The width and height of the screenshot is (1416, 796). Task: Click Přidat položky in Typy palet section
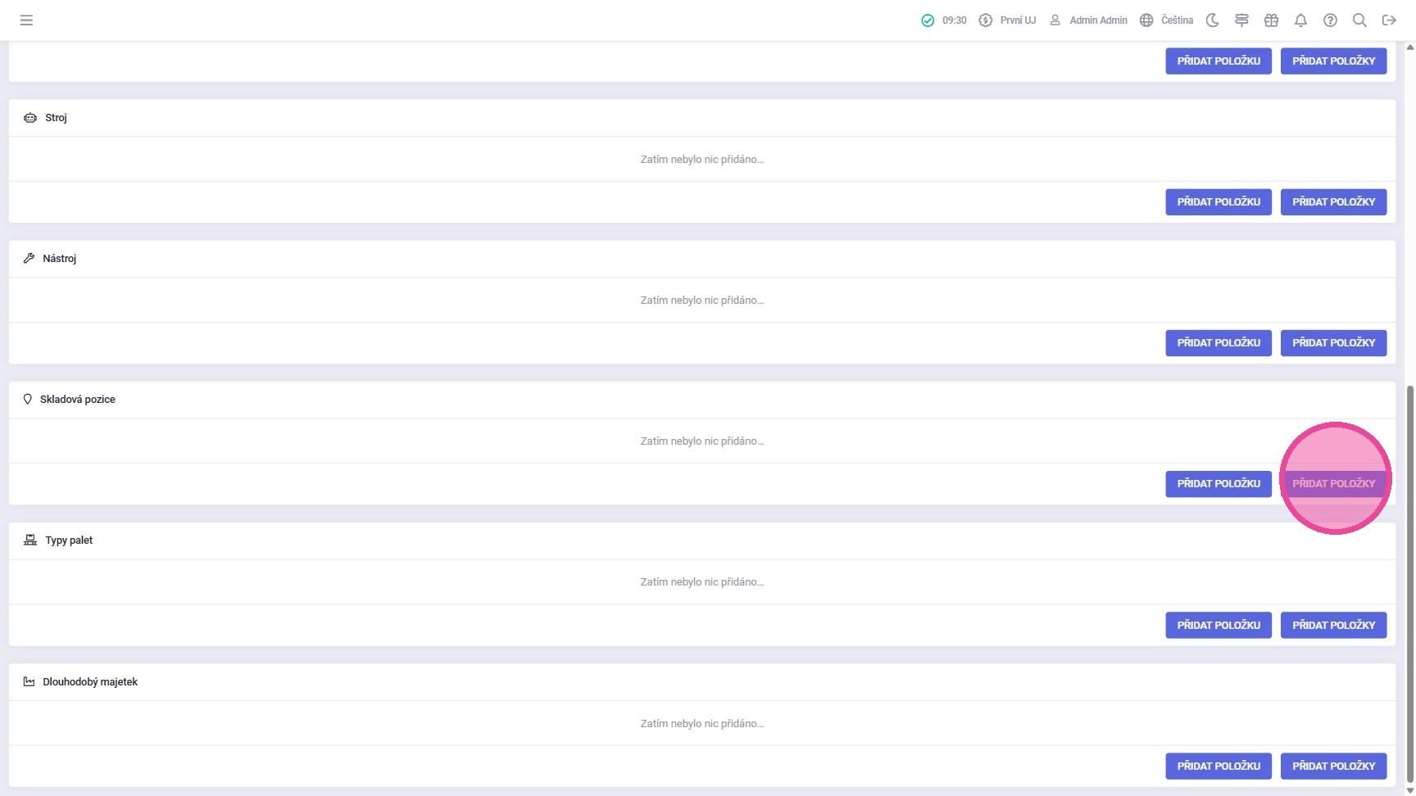point(1333,625)
